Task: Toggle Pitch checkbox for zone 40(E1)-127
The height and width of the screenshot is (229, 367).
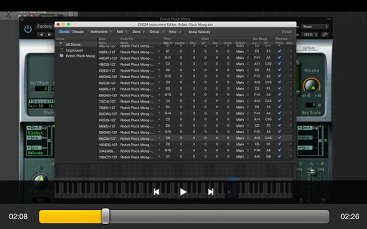Action: point(279,51)
